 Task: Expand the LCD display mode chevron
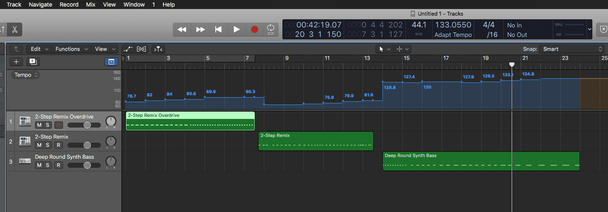tap(589, 30)
